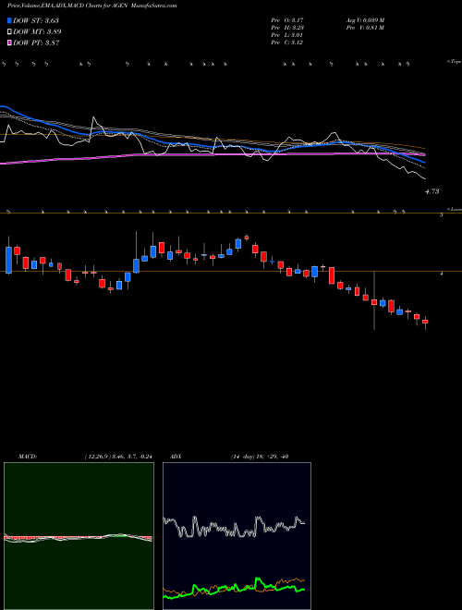Click the 'Pre H: 3.23' value
This screenshot has width=462, height=610.
pos(287,28)
